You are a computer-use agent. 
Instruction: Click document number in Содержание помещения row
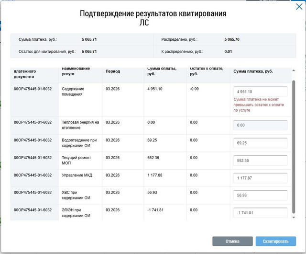33,89
